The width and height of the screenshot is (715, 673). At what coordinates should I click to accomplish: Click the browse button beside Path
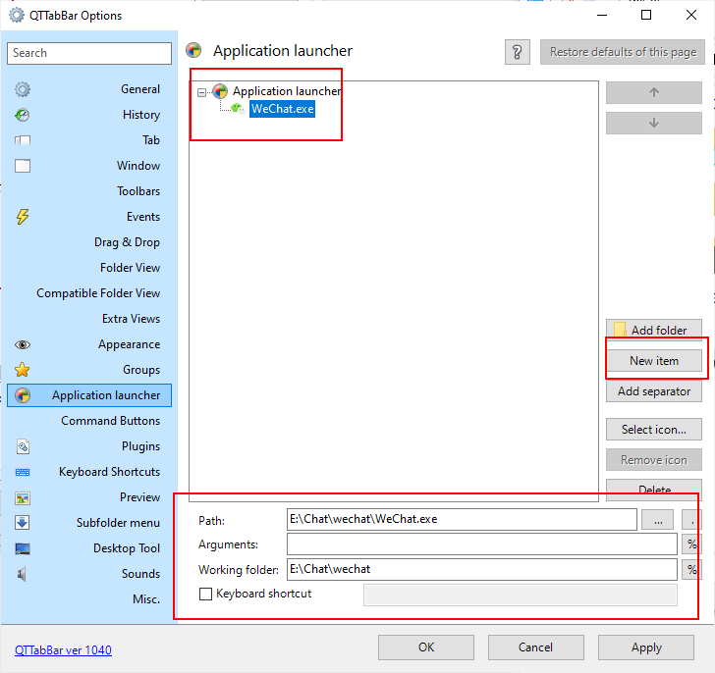pyautogui.click(x=657, y=519)
